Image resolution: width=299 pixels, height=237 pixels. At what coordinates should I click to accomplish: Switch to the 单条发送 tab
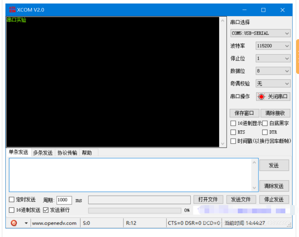tap(18, 152)
